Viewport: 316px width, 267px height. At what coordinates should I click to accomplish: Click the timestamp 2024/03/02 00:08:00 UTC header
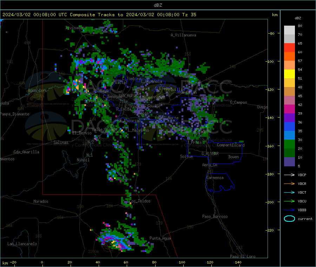(35, 15)
